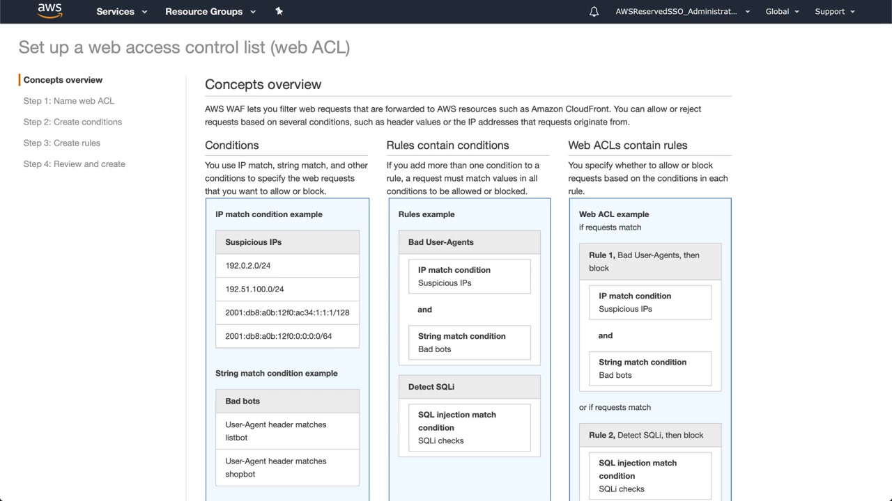This screenshot has width=892, height=501.
Task: Open the Global region selector
Action: (x=782, y=12)
